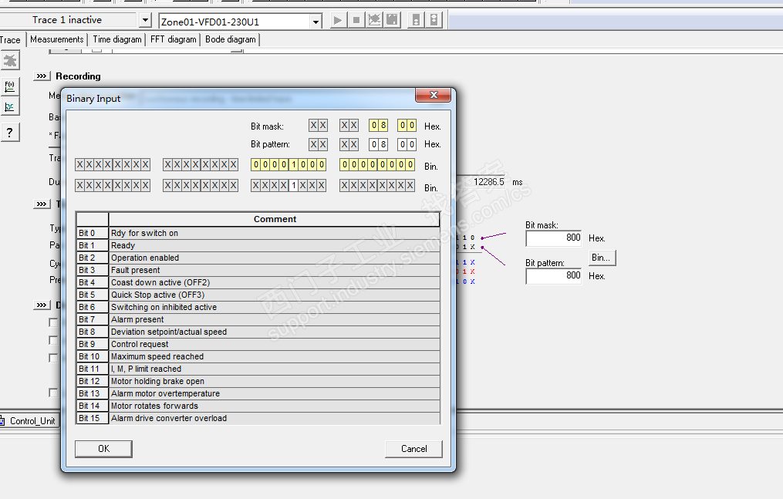Click the gear-shaped icon below the Trace tab
783x499 pixels.
click(10, 60)
